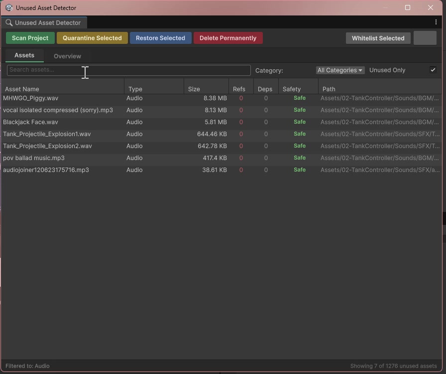Image resolution: width=446 pixels, height=374 pixels.
Task: Click the magnifier icon on Unused Asset Detector tab
Action: point(9,22)
